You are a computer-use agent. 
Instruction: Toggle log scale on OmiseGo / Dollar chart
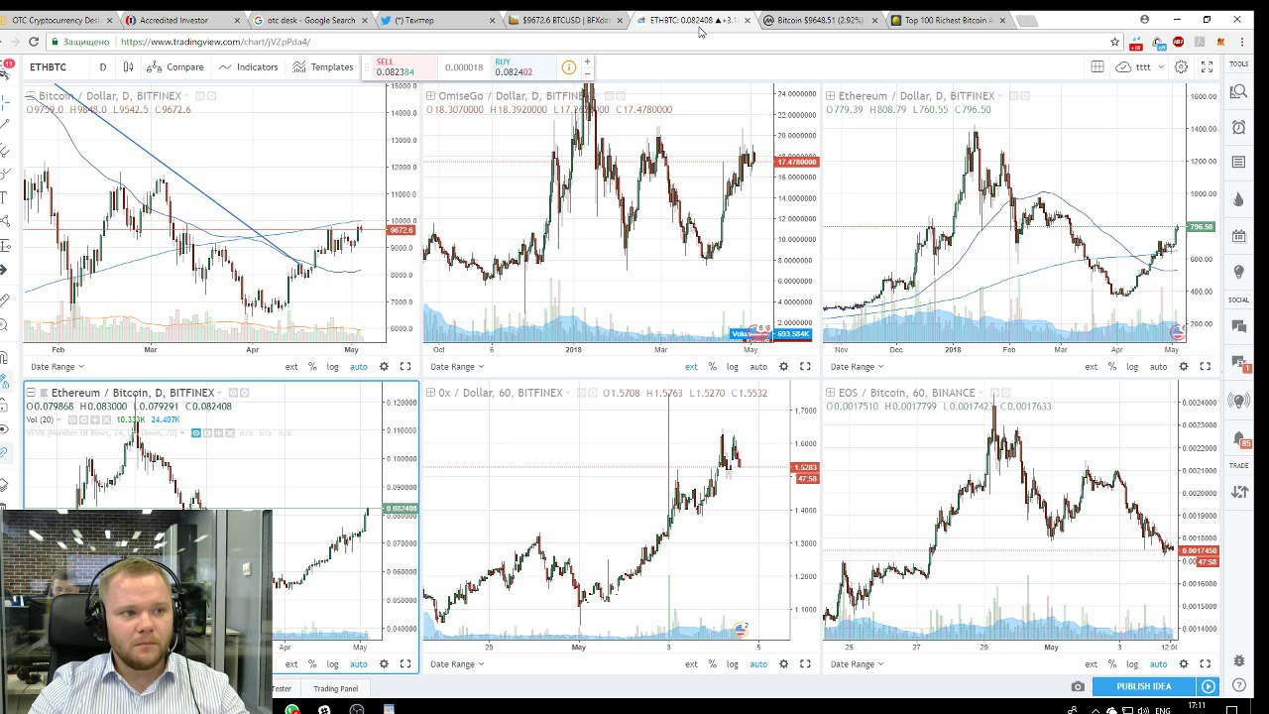point(732,367)
